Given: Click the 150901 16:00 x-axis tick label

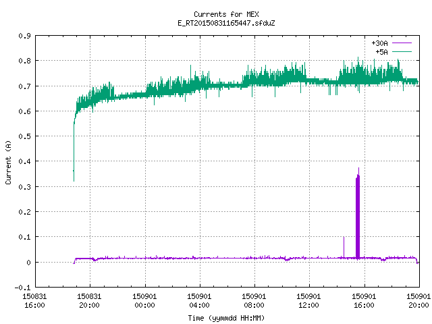Looking at the screenshot, I should (364, 301).
